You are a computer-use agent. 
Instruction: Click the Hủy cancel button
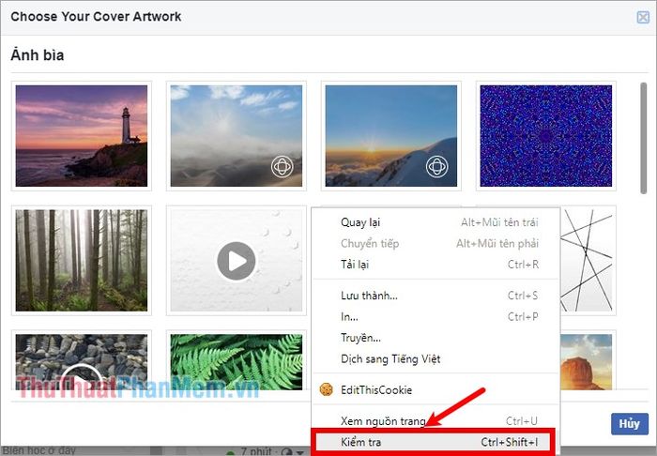click(630, 424)
